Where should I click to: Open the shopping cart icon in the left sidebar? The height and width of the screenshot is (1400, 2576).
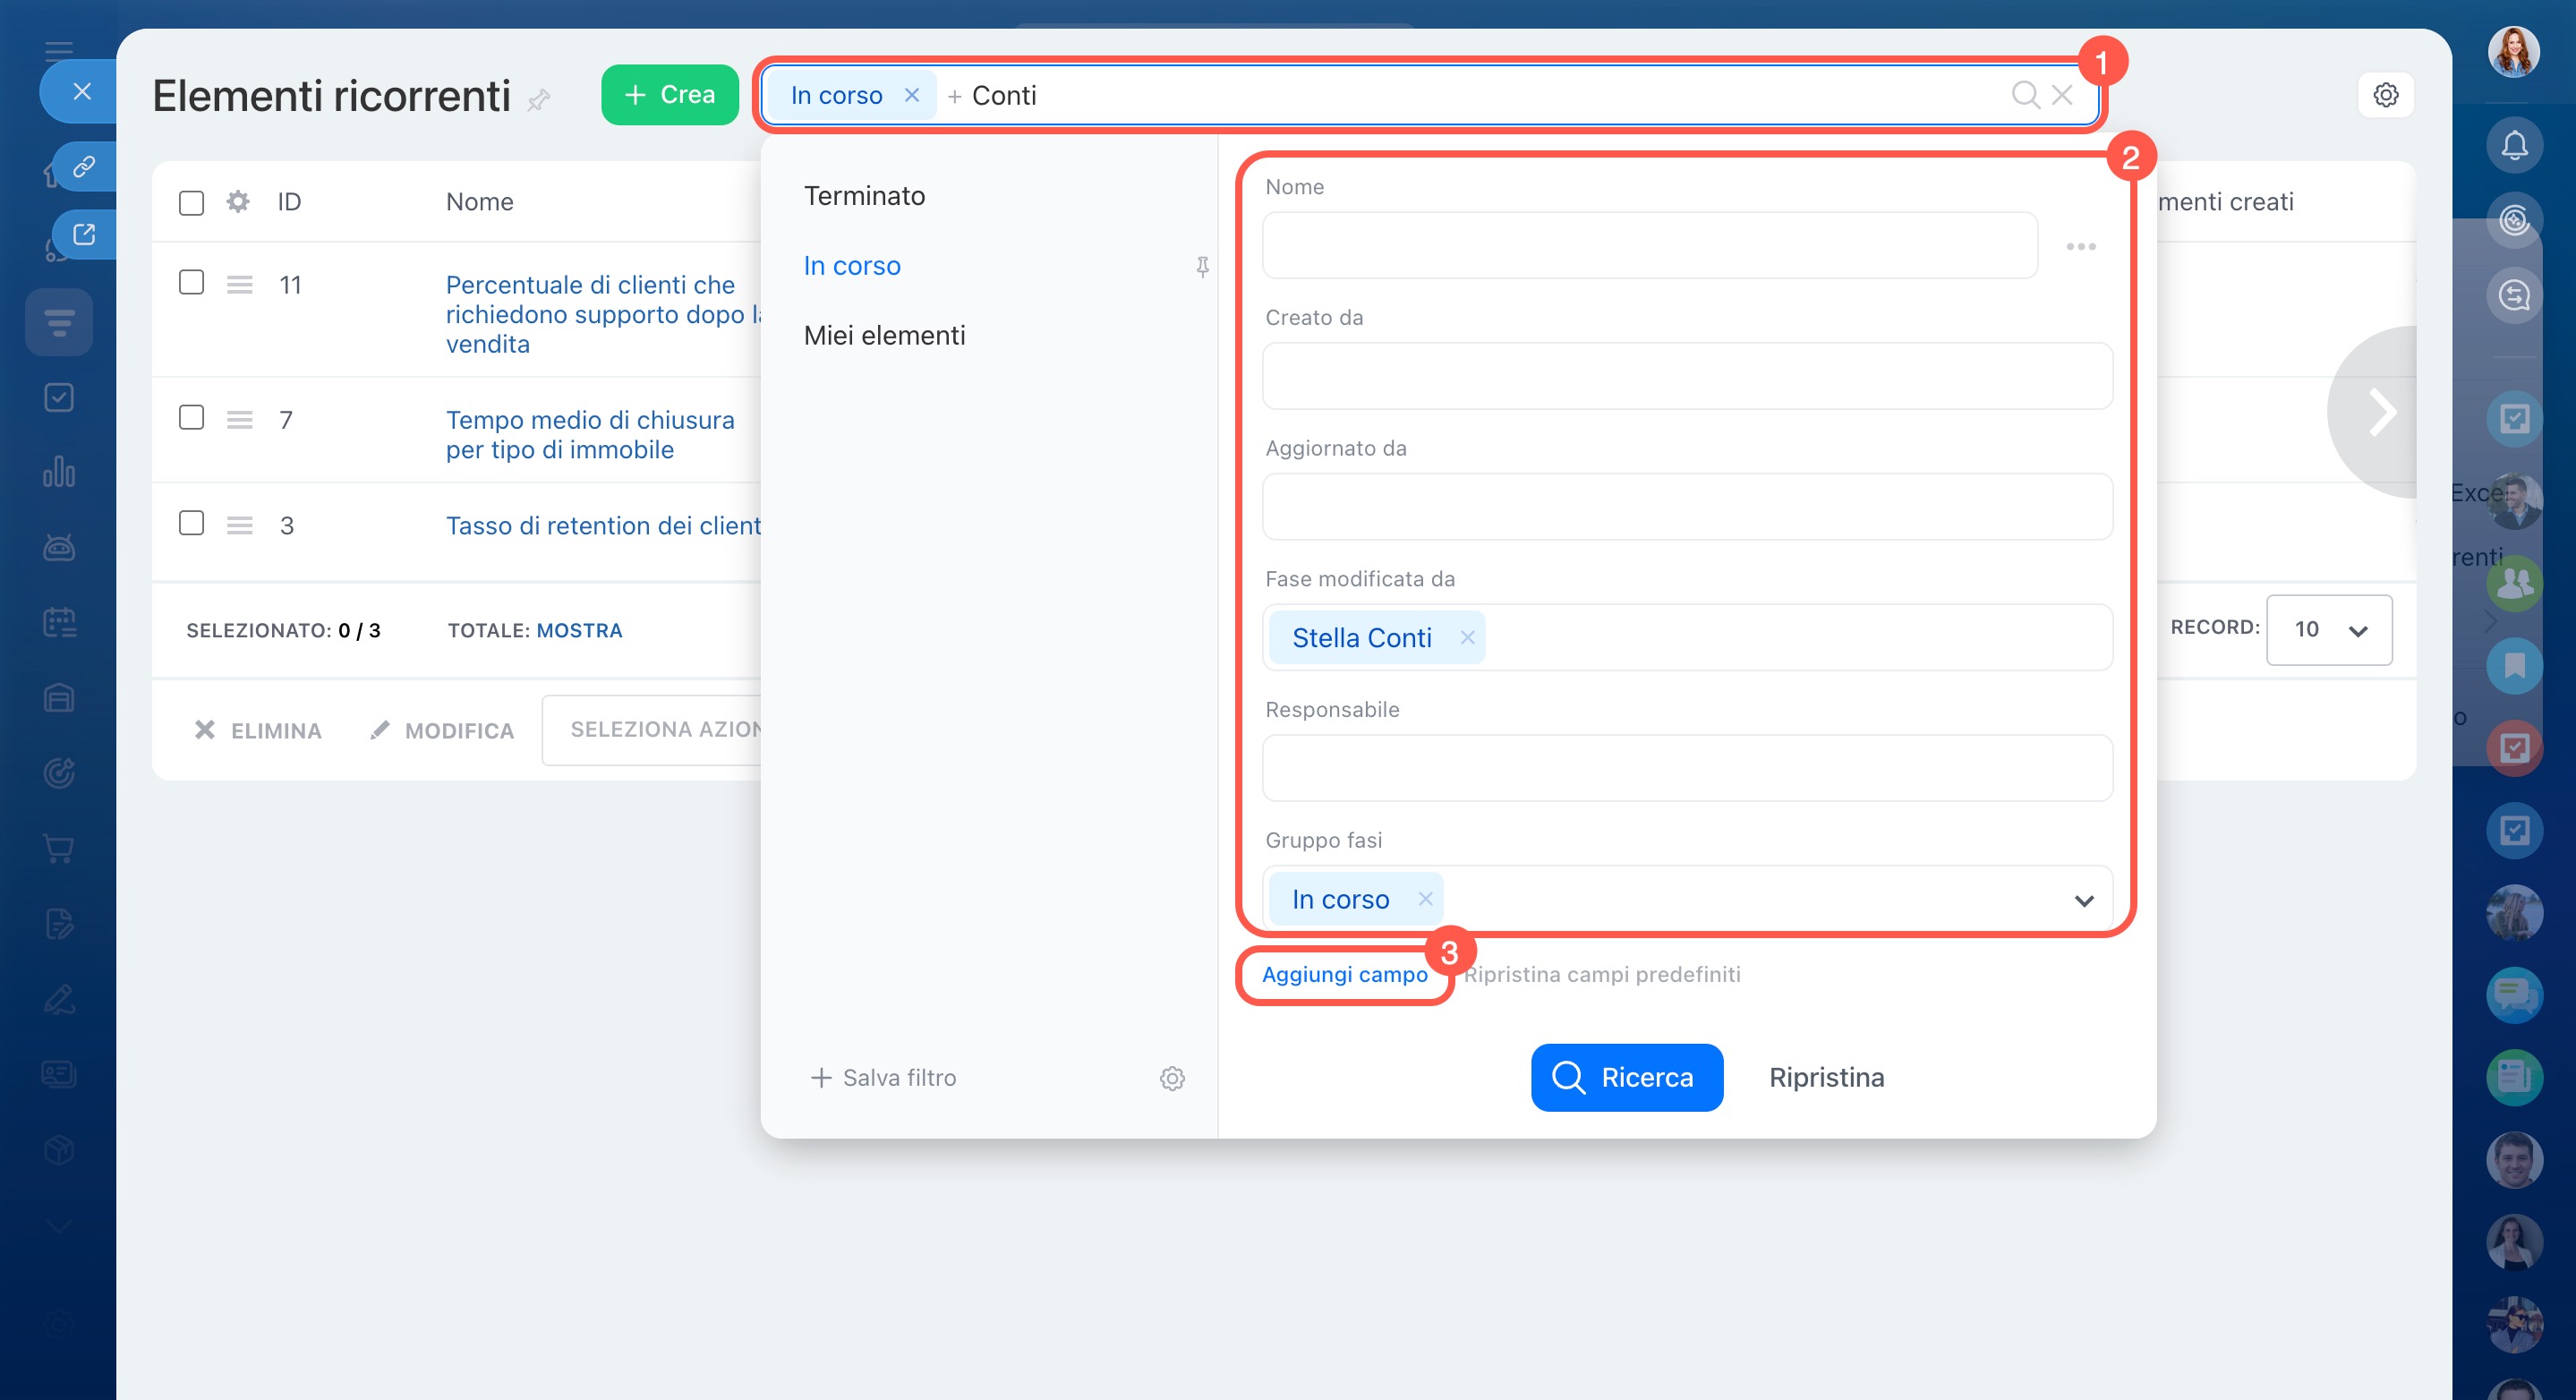point(59,849)
